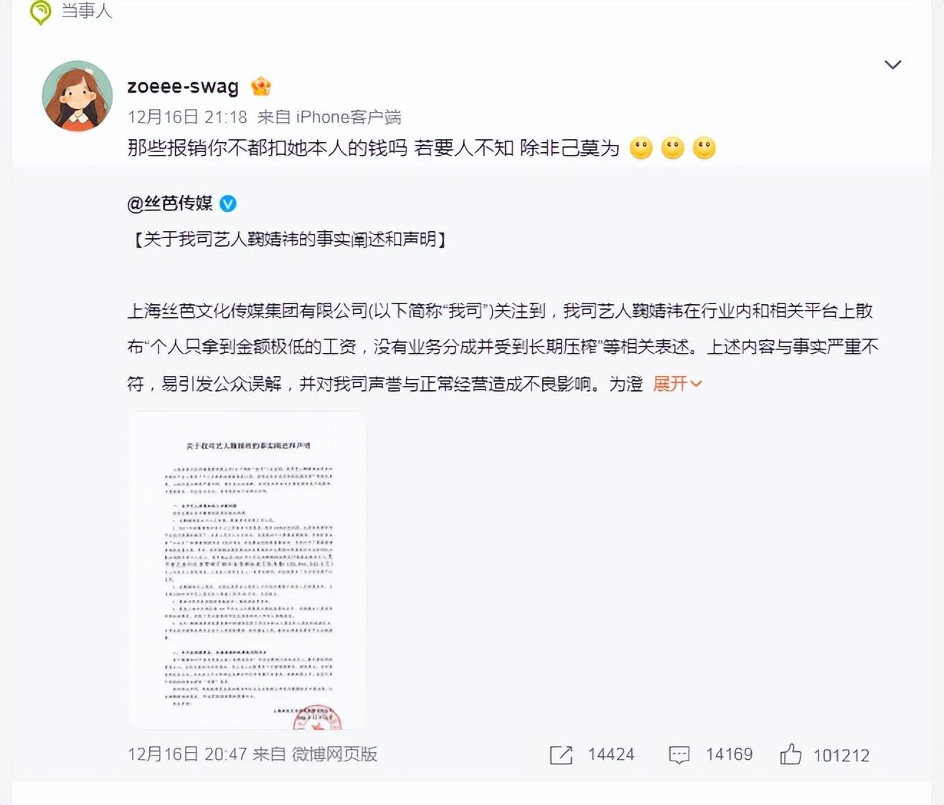Open the 12月16日 20:47 timestamp link
944x805 pixels.
pos(187,754)
